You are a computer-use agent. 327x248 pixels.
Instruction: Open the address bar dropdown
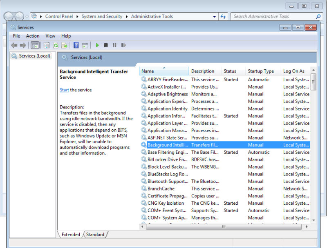[215, 16]
